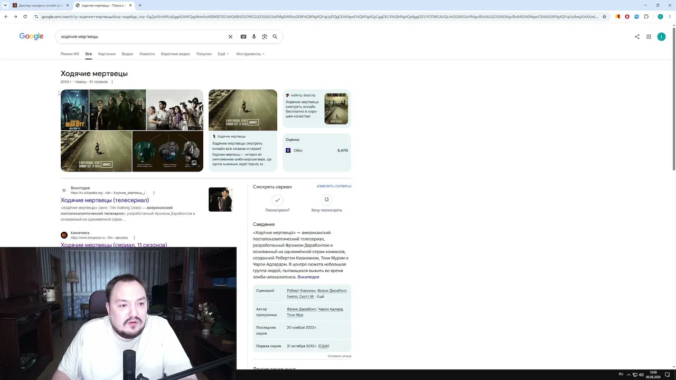The image size is (676, 380).
Task: Open the on-screen keyboard input tool
Action: tap(243, 36)
